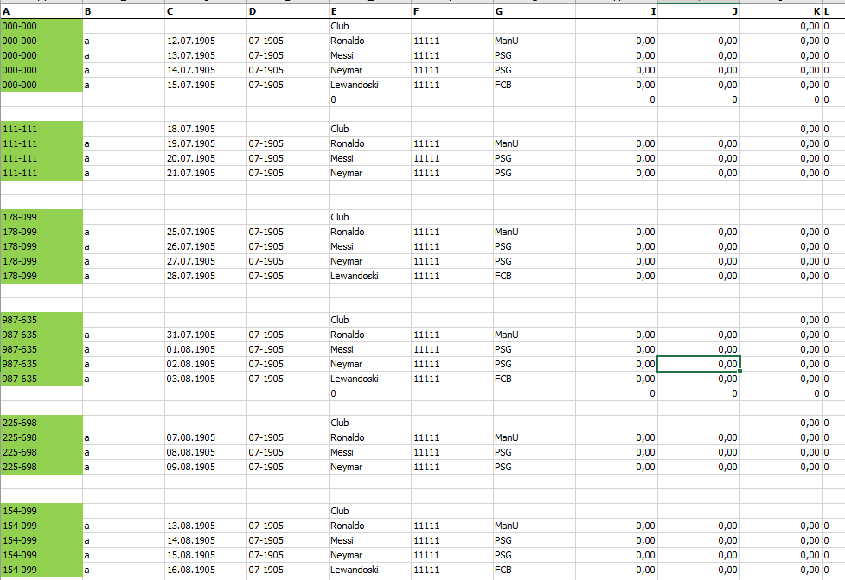The width and height of the screenshot is (845, 580).
Task: Click the 987-635 cell in the 02.08.1905 row
Action: 42,364
